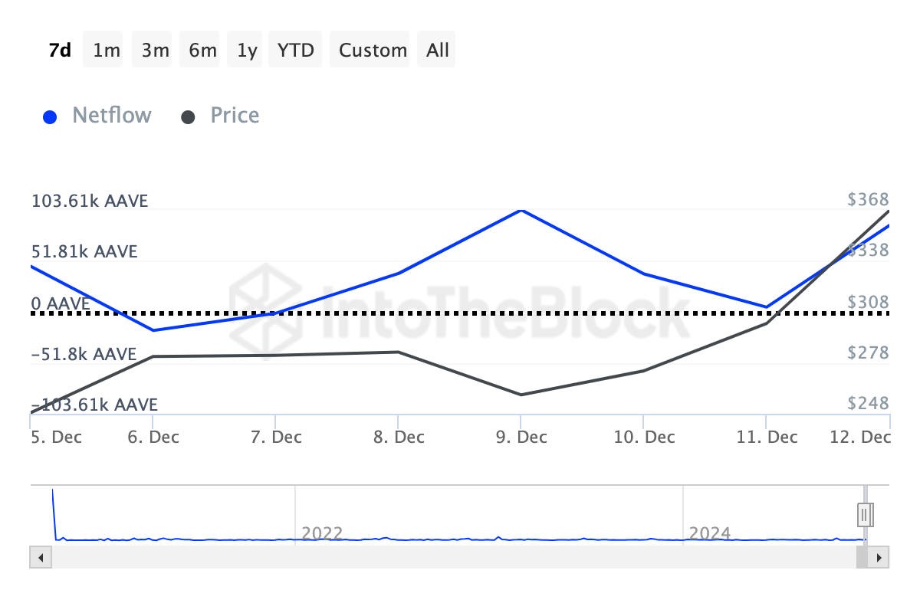Select the YTD time range
The width and height of the screenshot is (920, 613).
[295, 49]
